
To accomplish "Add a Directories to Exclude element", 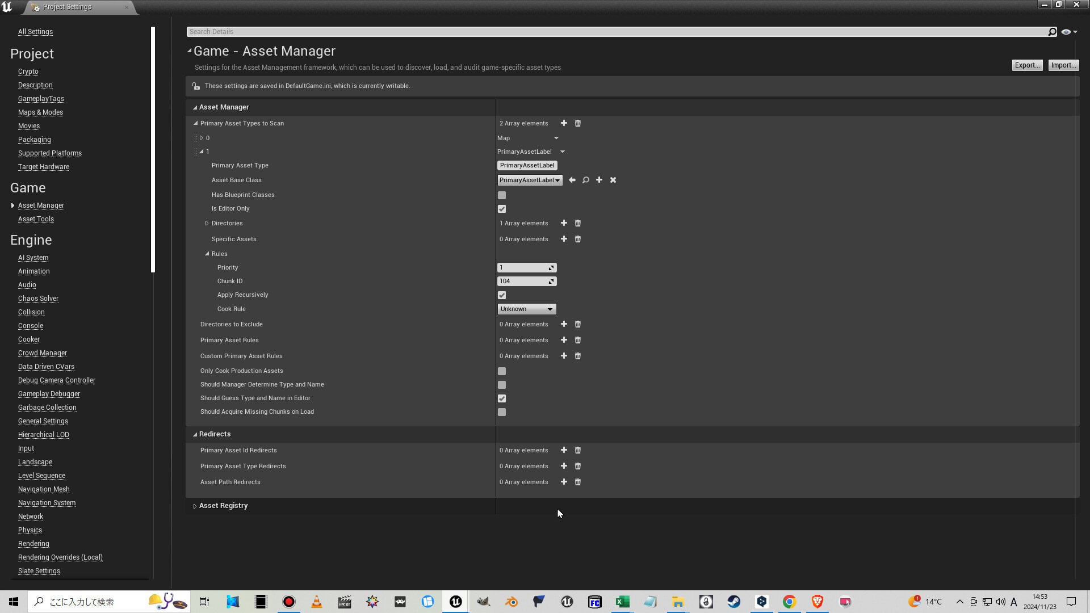I will [x=564, y=324].
